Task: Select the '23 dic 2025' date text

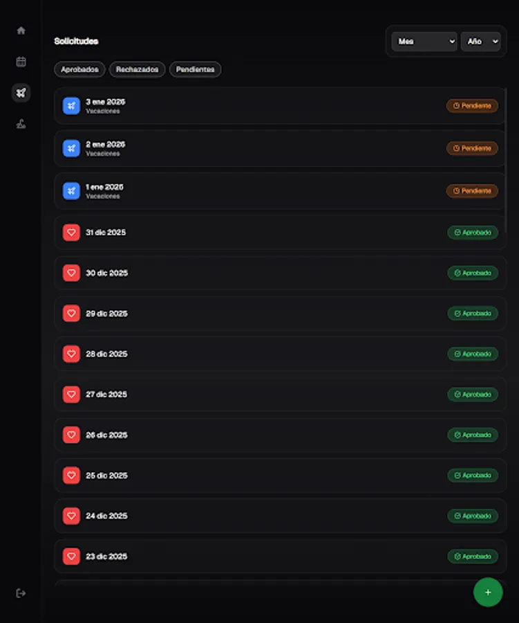Action: click(x=106, y=557)
